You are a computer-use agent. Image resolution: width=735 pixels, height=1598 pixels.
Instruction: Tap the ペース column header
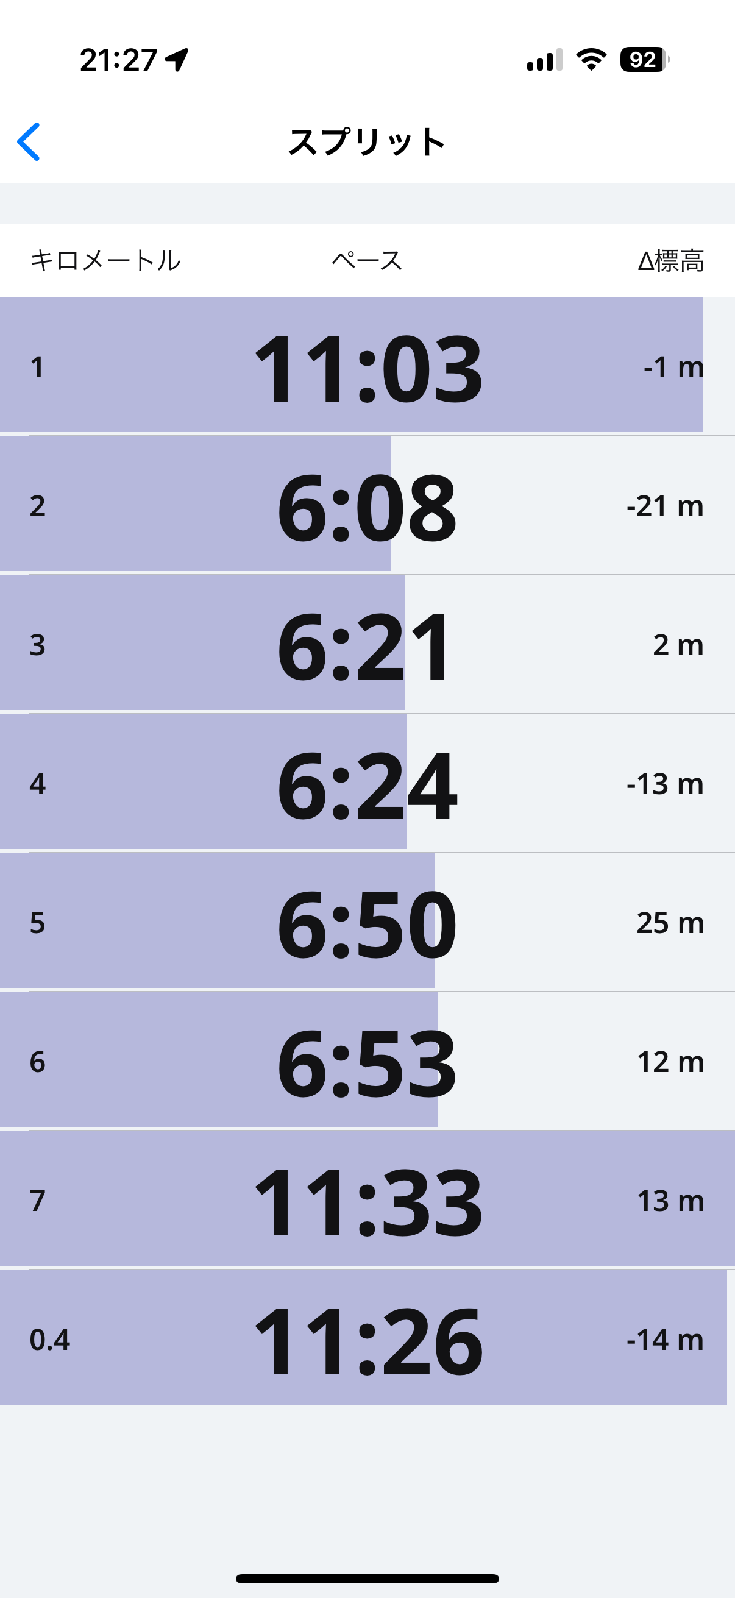click(x=367, y=261)
